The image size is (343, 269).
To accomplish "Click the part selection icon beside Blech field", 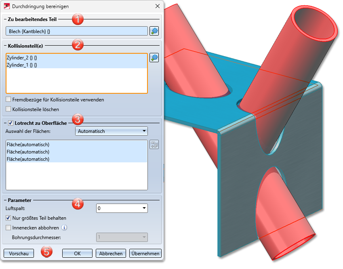I will 154,31.
